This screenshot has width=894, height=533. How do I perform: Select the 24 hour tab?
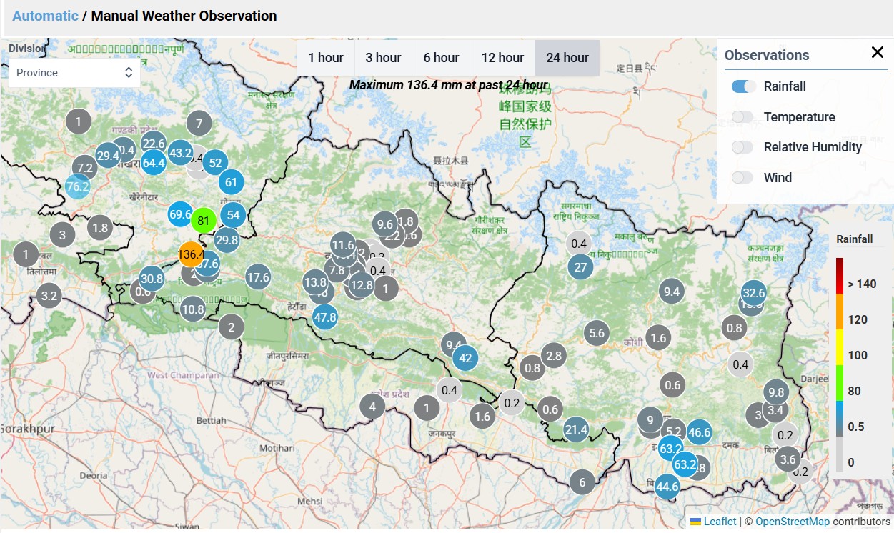click(x=567, y=58)
